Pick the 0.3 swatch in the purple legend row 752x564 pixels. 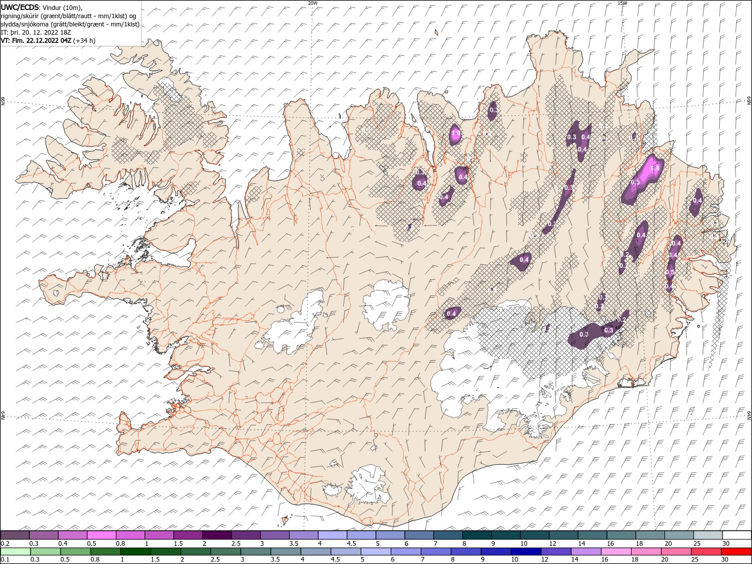[43, 535]
